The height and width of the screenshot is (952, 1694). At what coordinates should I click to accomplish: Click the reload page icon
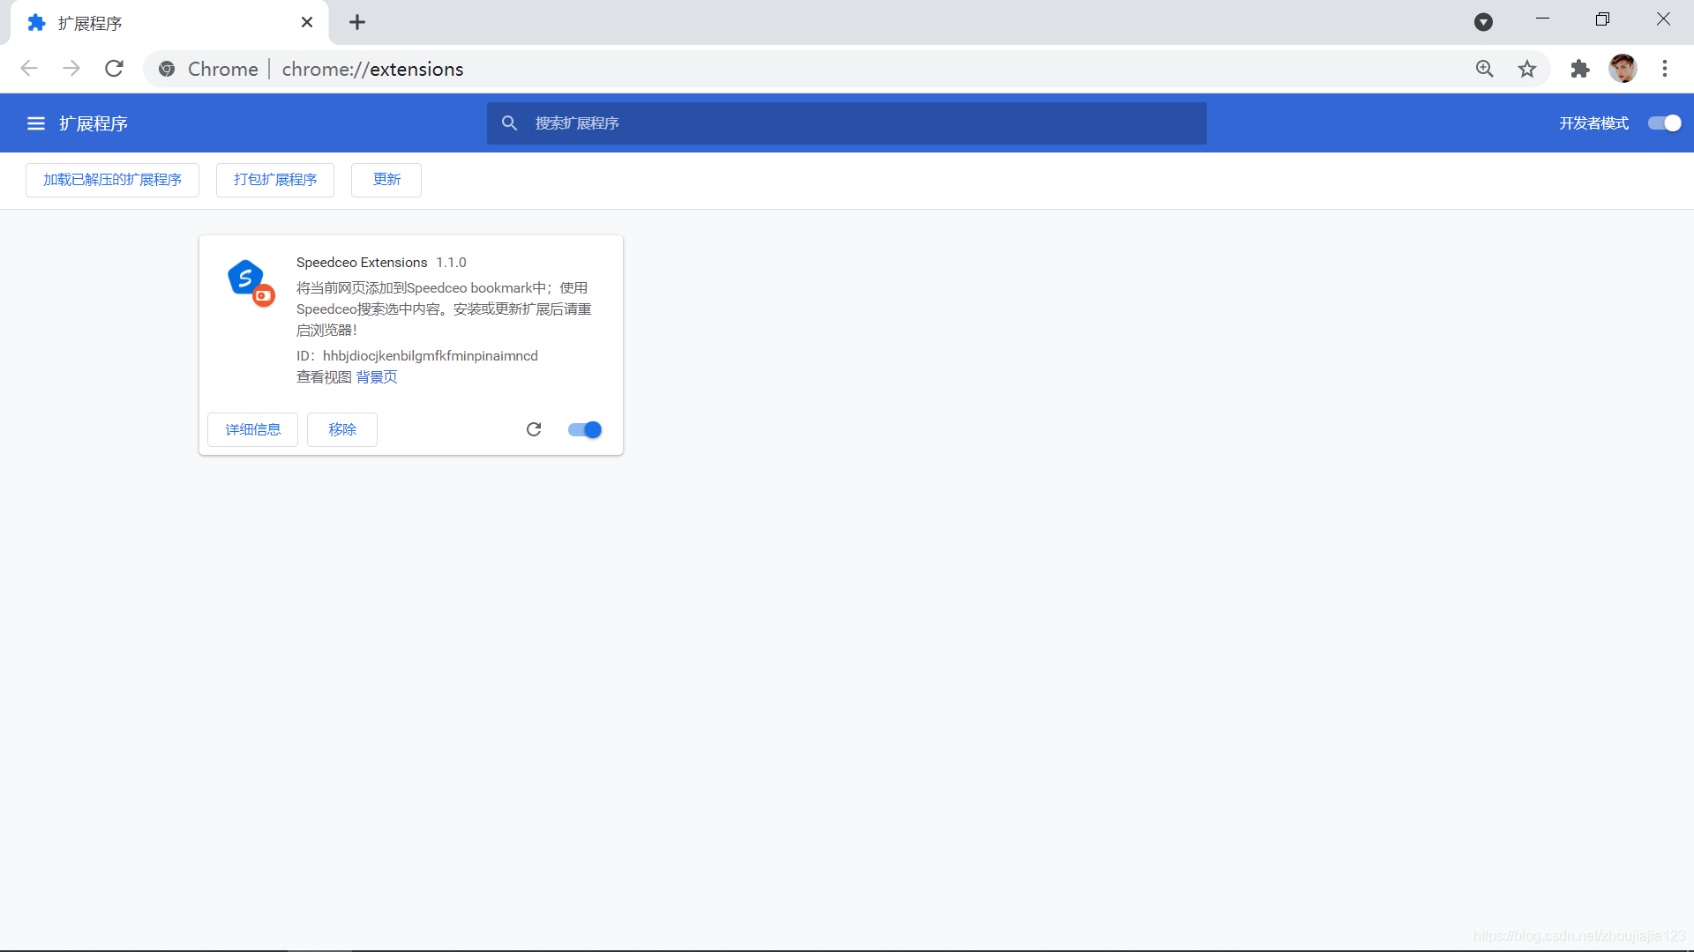click(114, 69)
